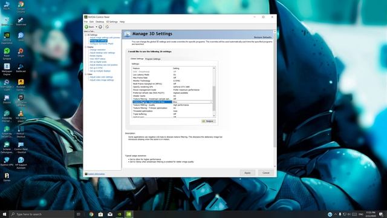Viewport: 387px width, 218px height.
Task: Switch to Program Settings tab
Action: point(153,59)
